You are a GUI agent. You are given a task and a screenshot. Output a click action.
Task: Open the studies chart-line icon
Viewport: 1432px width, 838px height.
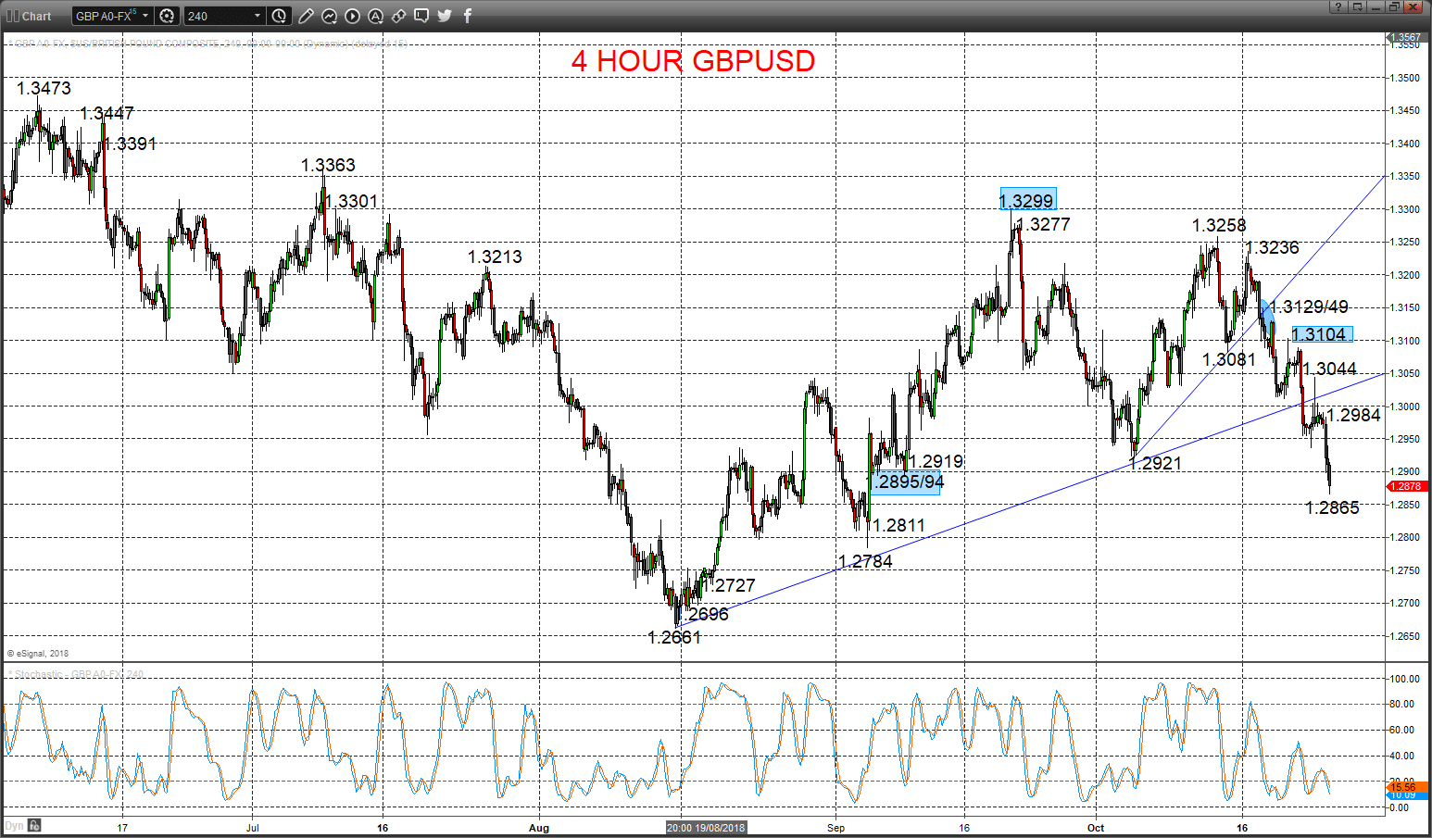329,16
